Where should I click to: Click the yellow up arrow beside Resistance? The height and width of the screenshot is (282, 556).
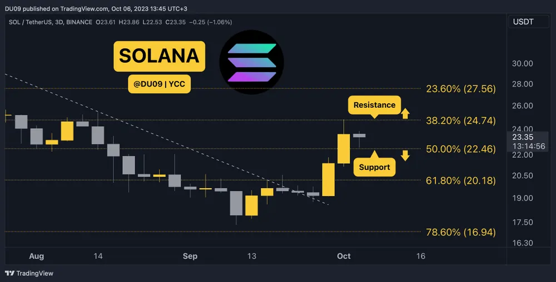click(x=405, y=113)
